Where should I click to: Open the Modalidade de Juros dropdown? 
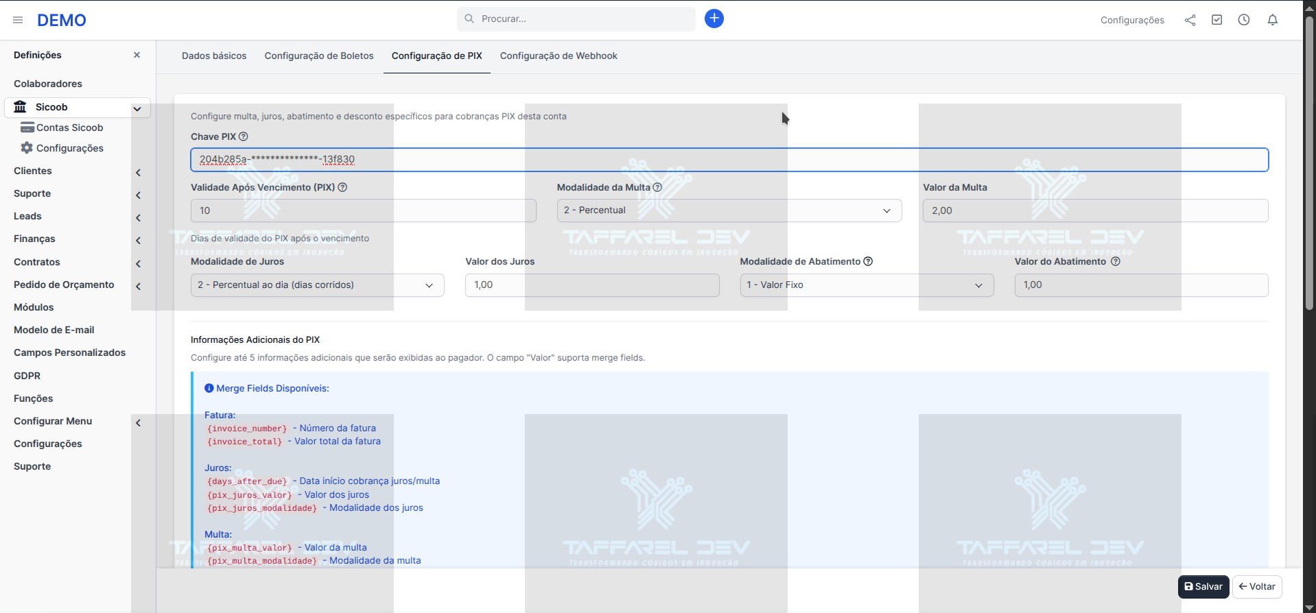pos(317,285)
